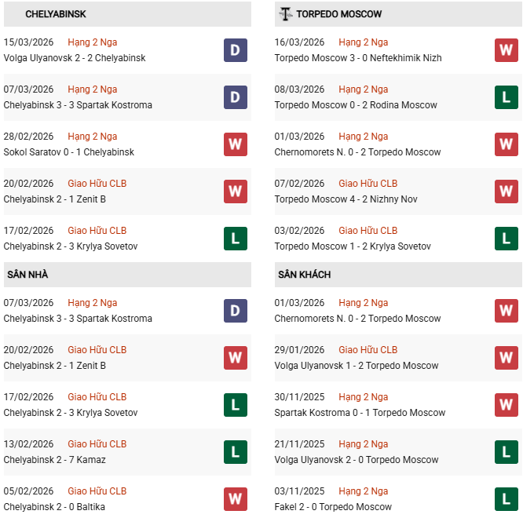
Task: Select the SÂN KHÁCH section header
Action: pos(304,275)
